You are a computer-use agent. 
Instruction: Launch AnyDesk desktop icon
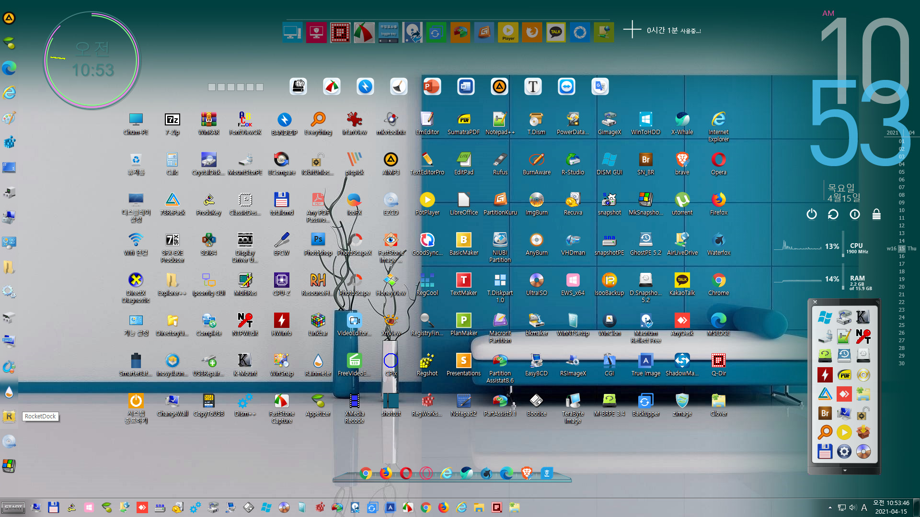[682, 324]
